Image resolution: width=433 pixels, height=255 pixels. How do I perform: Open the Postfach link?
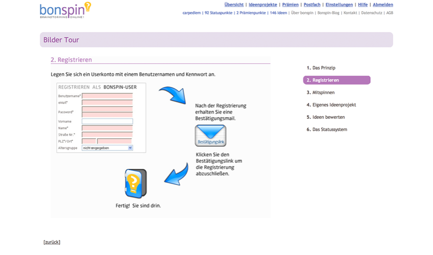point(312,5)
